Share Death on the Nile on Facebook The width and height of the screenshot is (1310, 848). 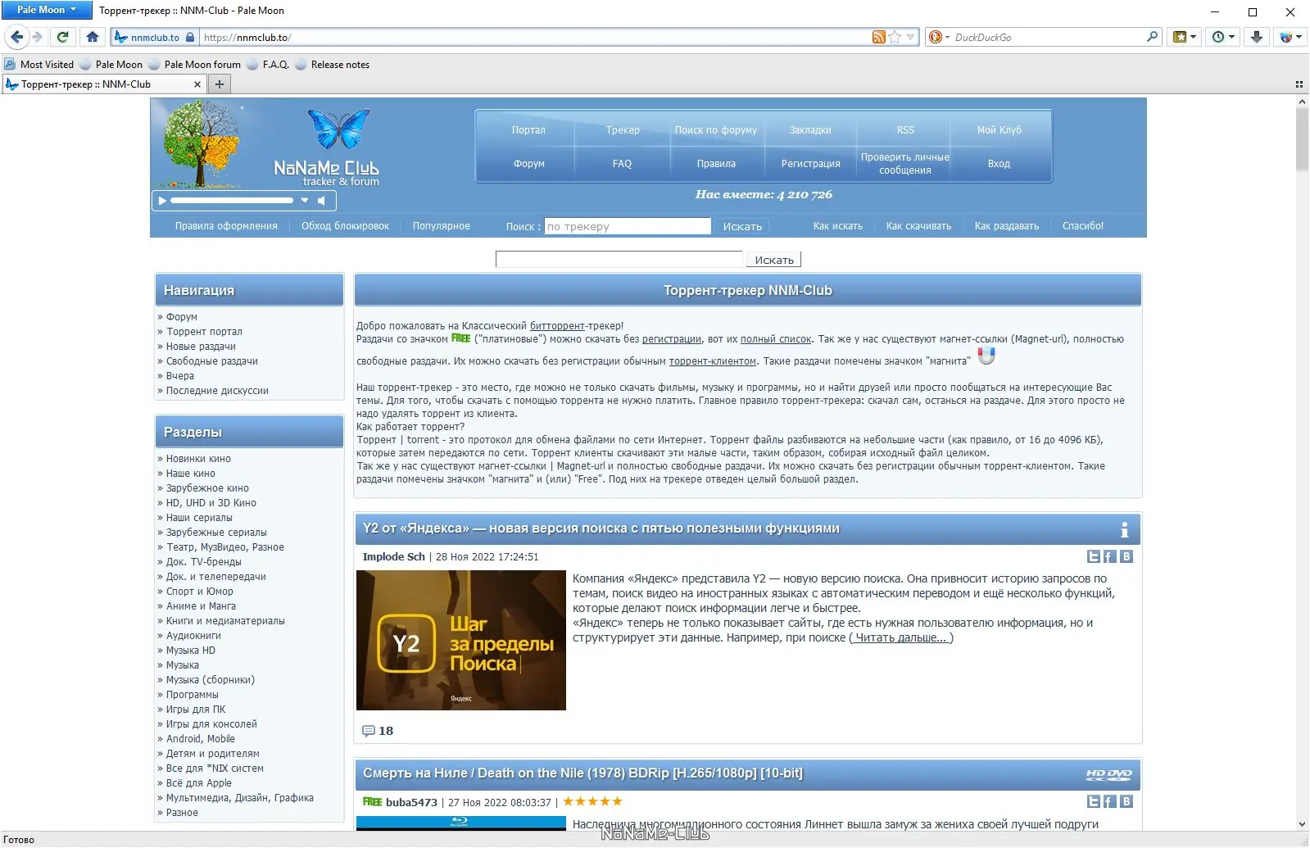click(1109, 801)
